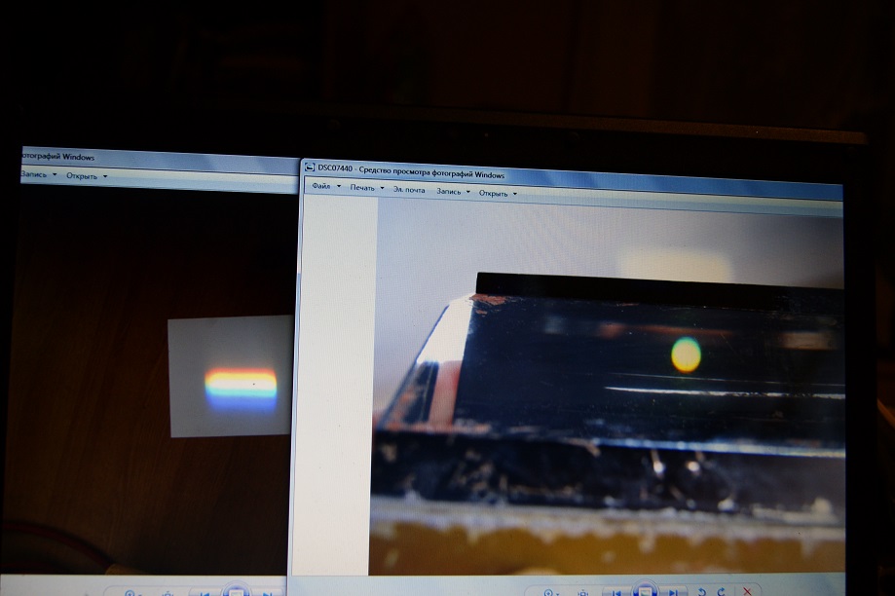Delete the photo with red X icon

(747, 591)
